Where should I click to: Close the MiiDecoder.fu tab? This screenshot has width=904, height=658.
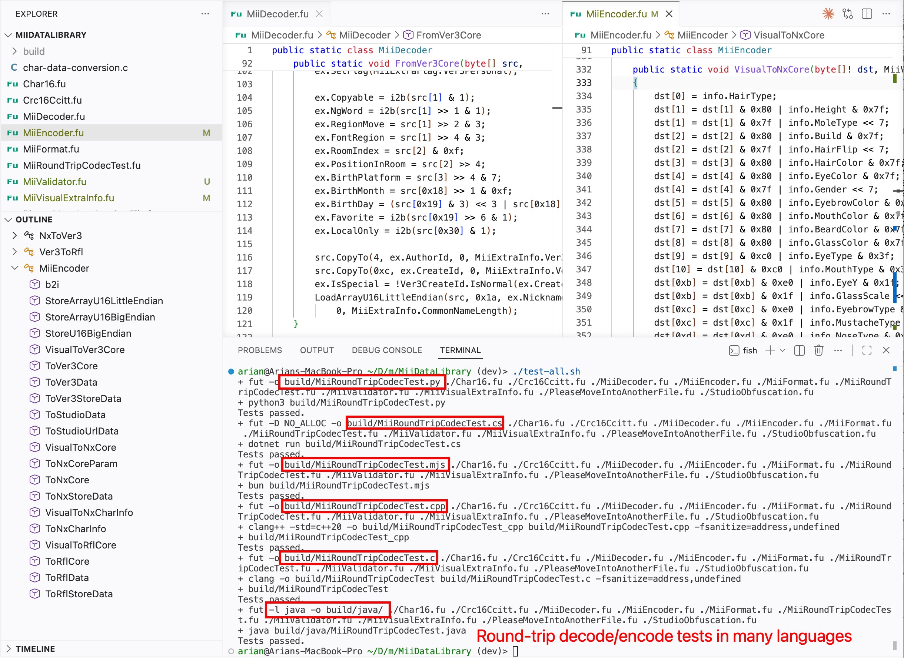pyautogui.click(x=319, y=14)
